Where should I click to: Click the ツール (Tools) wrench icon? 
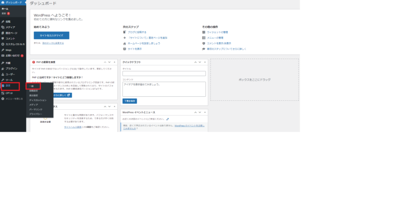click(3, 80)
